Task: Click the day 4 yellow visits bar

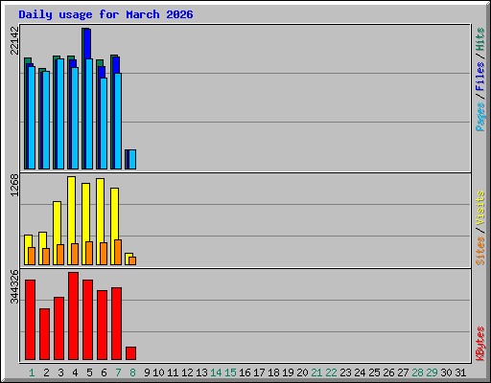Action: click(72, 210)
